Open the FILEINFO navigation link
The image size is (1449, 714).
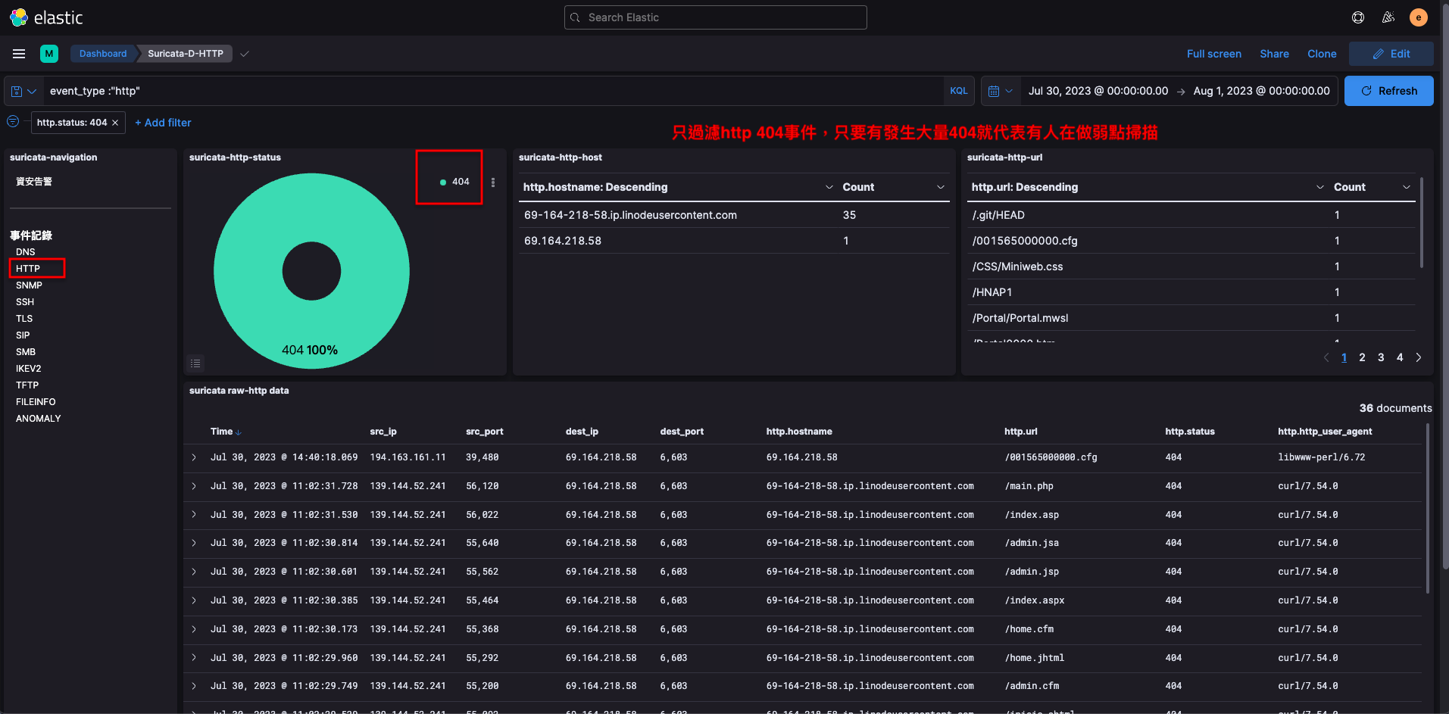click(x=36, y=402)
